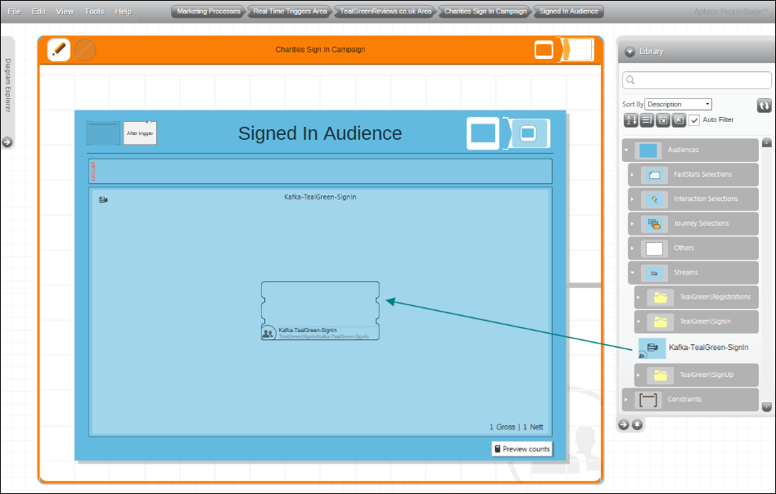The image size is (776, 494).
Task: Click the Constraints bracket icon
Action: (x=647, y=400)
